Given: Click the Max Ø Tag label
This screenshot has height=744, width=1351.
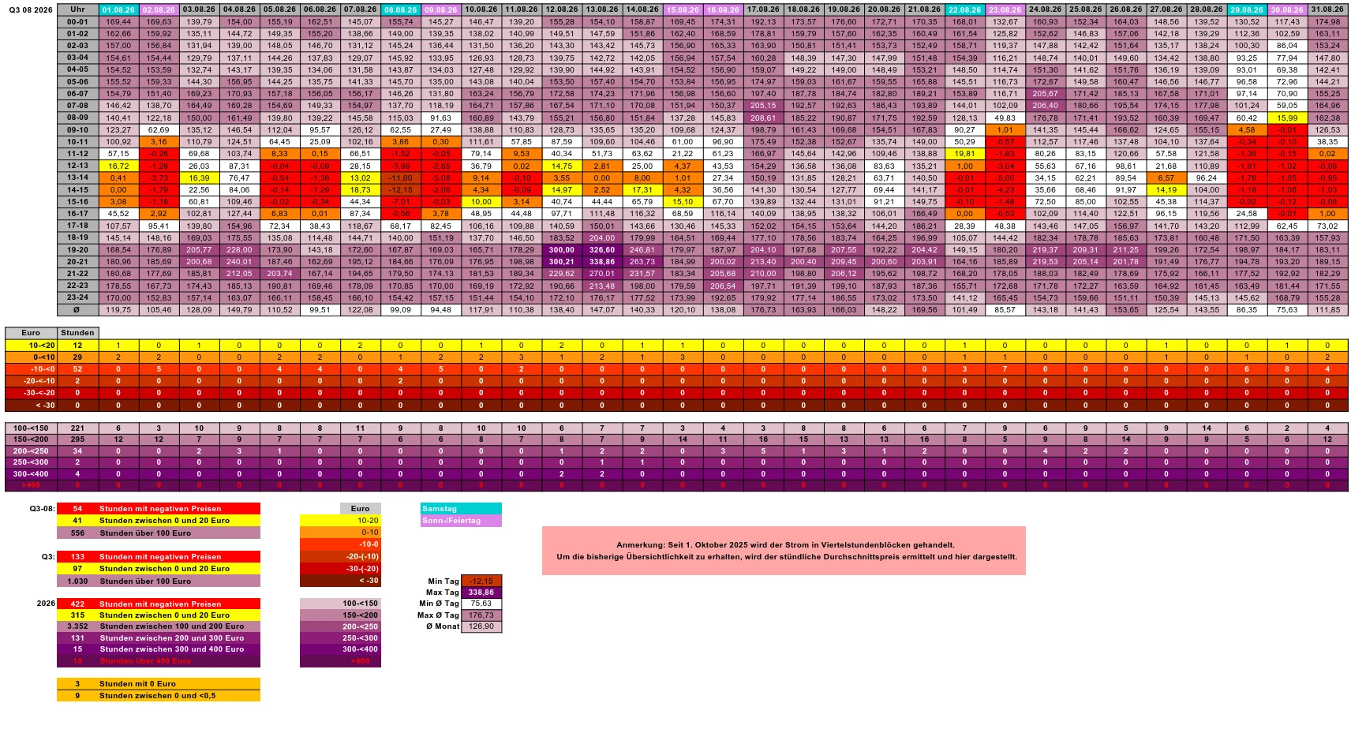Looking at the screenshot, I should tap(438, 615).
